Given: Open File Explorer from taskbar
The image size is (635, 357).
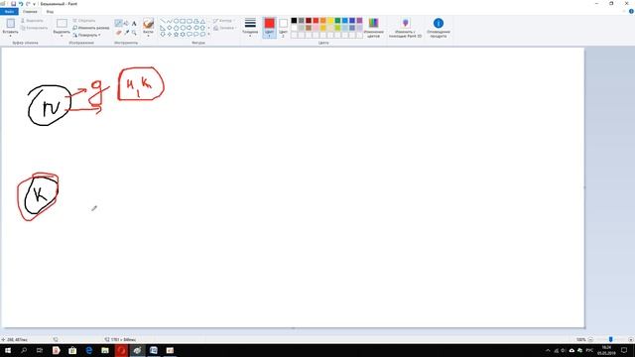Looking at the screenshot, I should (105, 350).
